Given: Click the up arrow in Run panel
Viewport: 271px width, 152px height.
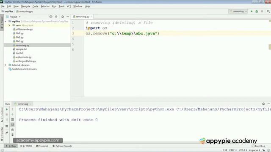Looking at the screenshot, I should pyautogui.click(x=12, y=109).
